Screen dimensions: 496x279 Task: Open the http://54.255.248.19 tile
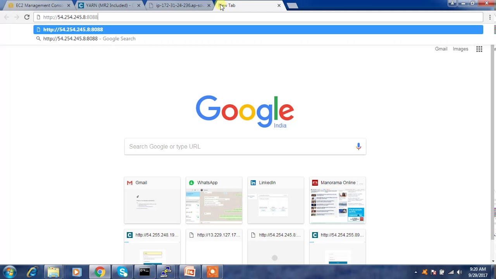tap(152, 247)
